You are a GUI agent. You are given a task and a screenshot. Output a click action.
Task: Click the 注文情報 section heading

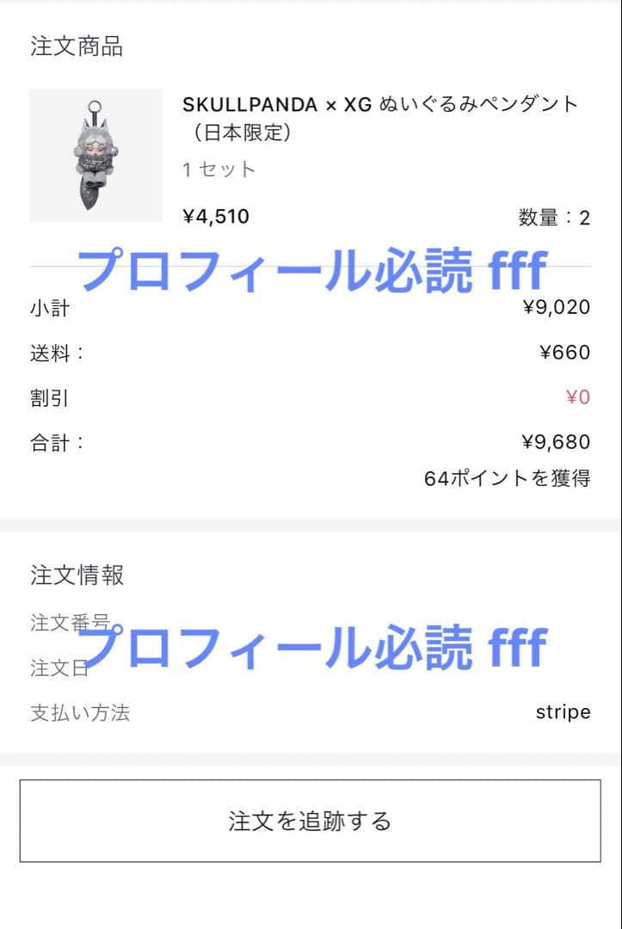point(77,575)
